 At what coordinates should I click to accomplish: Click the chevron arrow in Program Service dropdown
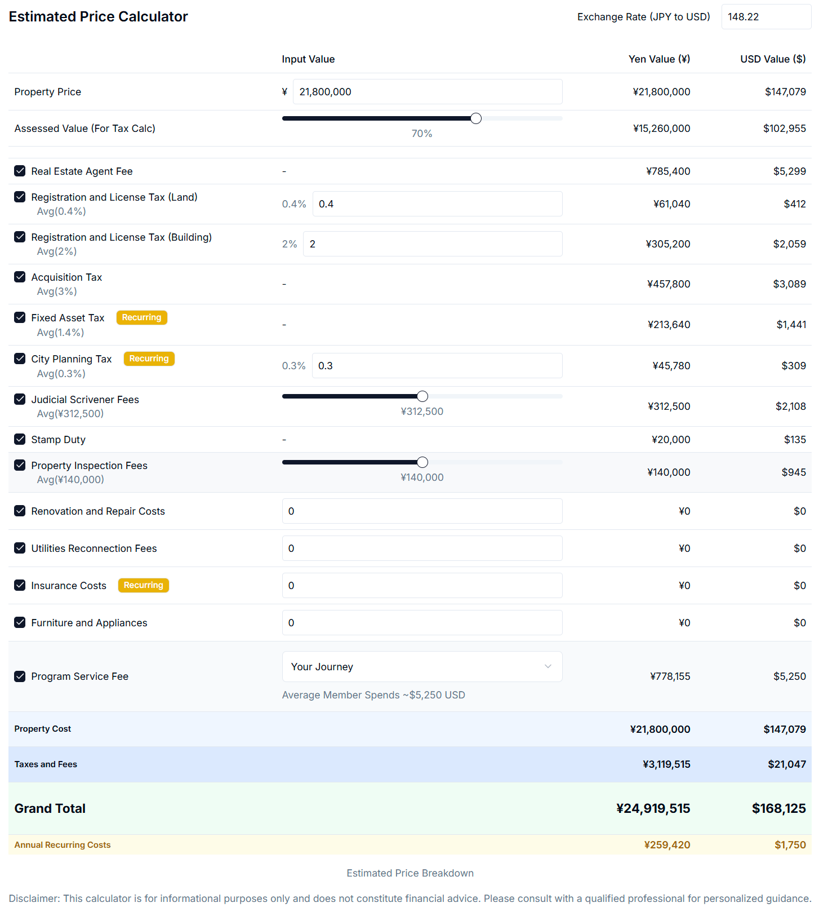coord(548,666)
